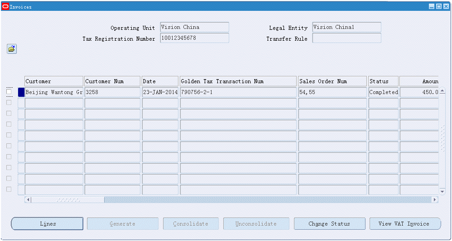Click the Sales Order Num column header
452x241 pixels.
pos(332,81)
